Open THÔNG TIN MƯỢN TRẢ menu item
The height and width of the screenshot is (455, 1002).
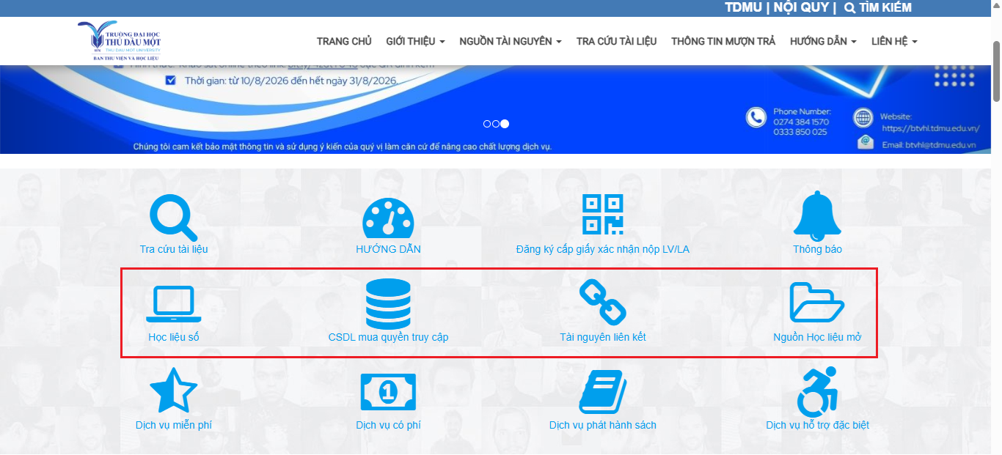click(723, 41)
